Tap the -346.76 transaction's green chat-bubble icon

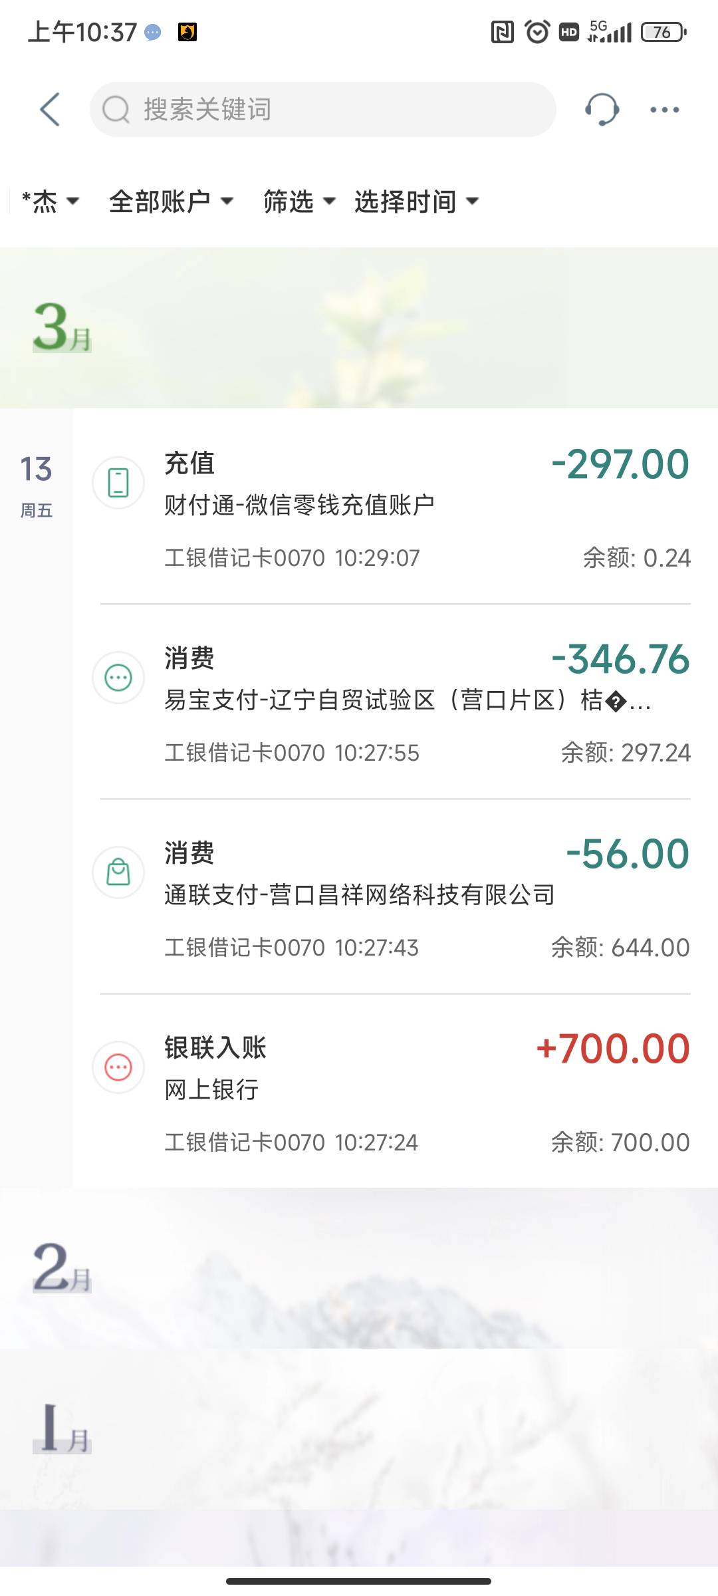tap(118, 678)
